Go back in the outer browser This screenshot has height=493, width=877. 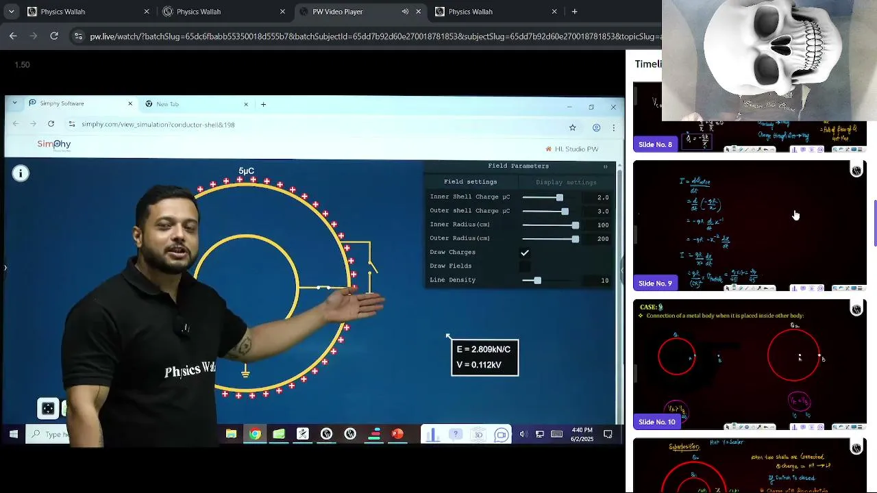(13, 36)
